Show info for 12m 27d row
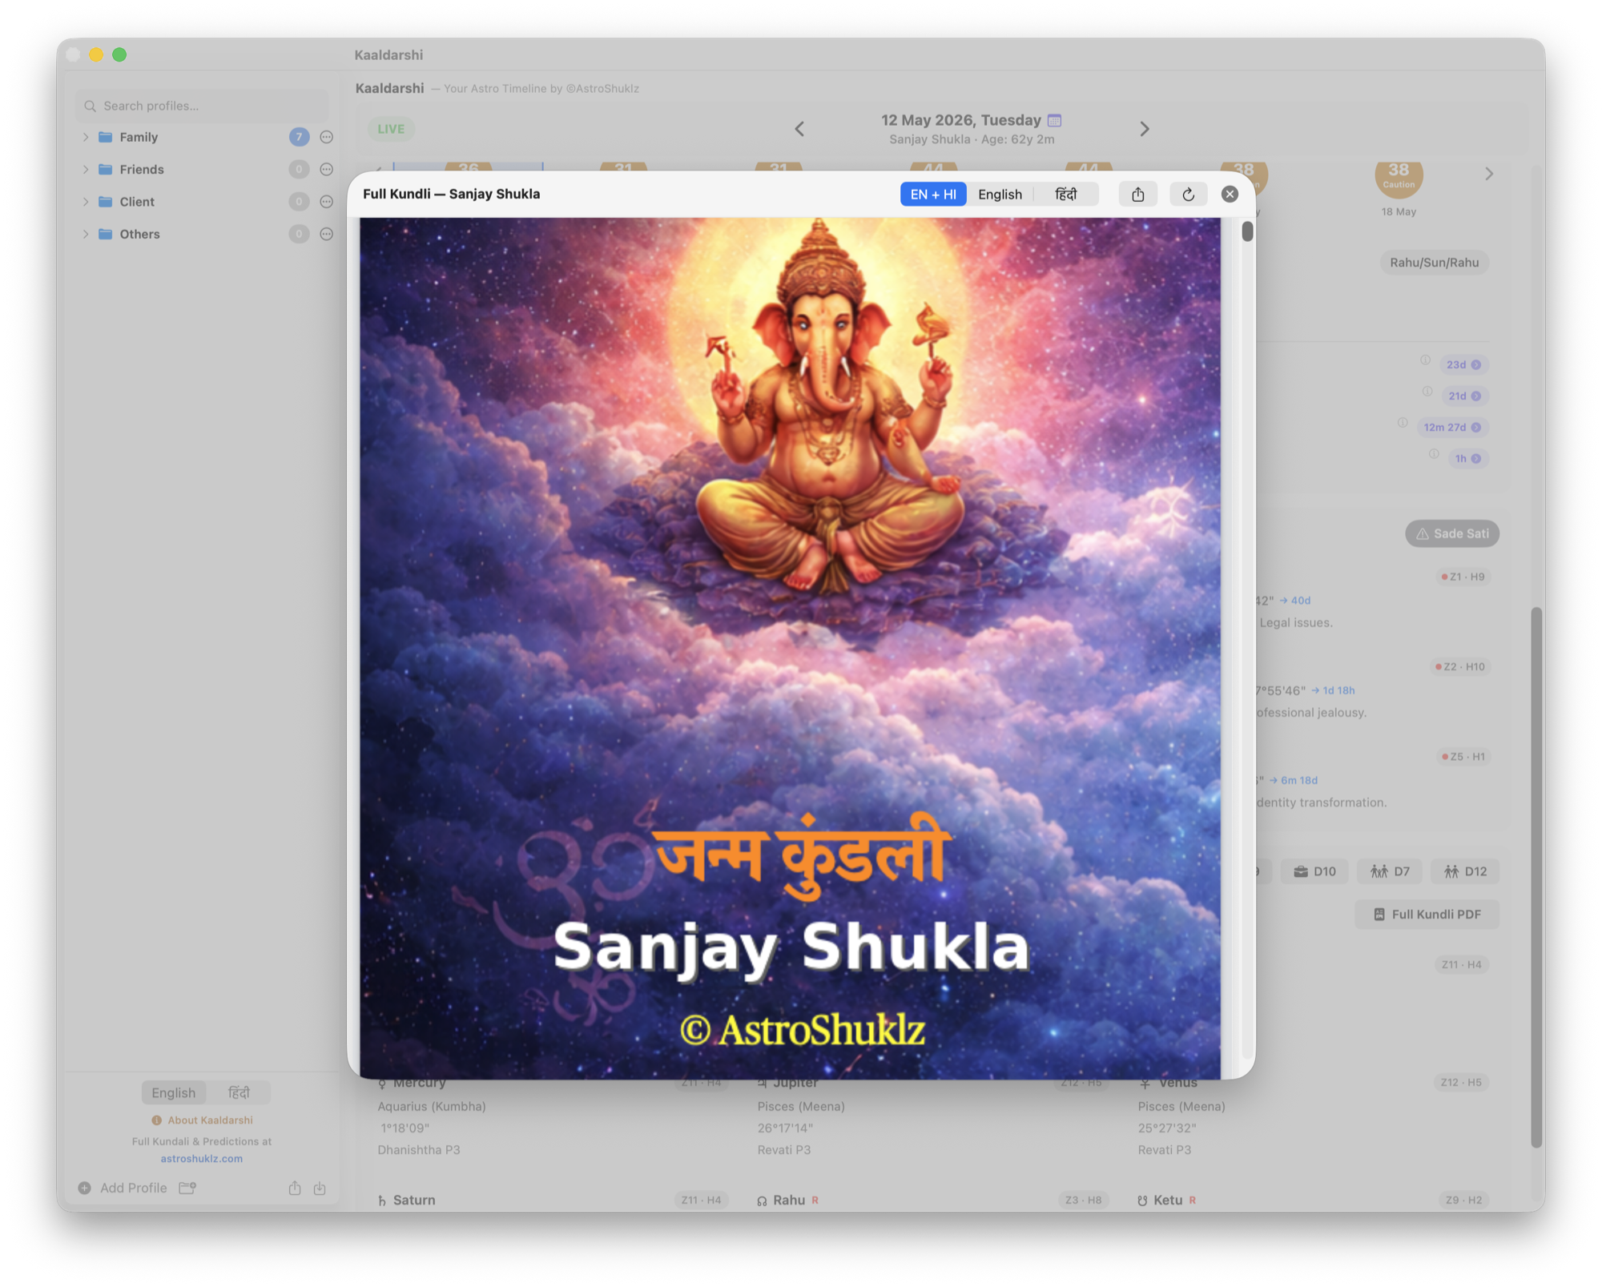Screen dimensions: 1602x1287 coord(1403,423)
